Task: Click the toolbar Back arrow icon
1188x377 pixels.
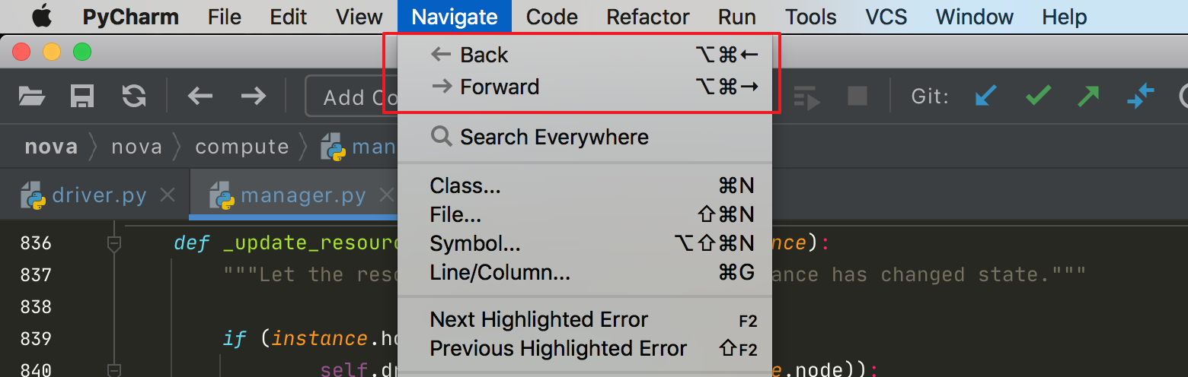Action: (x=200, y=96)
